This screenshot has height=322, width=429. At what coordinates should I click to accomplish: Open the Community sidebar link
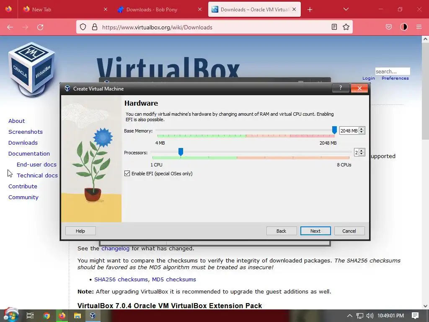point(23,197)
